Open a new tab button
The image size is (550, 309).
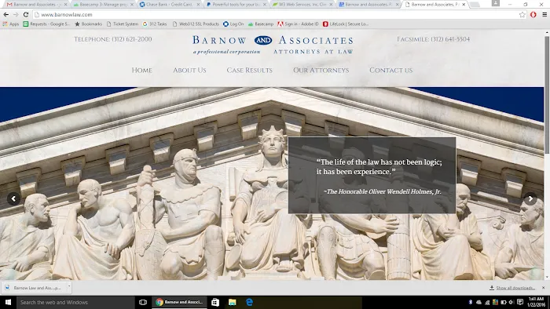[475, 5]
